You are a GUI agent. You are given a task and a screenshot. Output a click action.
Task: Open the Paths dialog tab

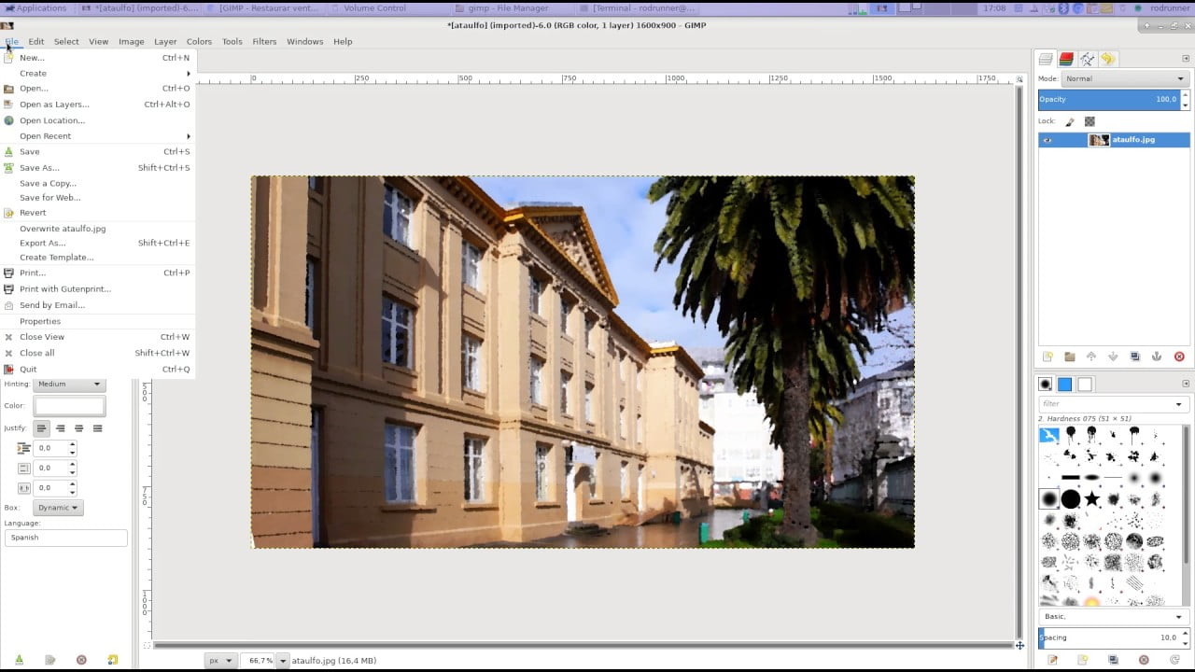tap(1087, 58)
